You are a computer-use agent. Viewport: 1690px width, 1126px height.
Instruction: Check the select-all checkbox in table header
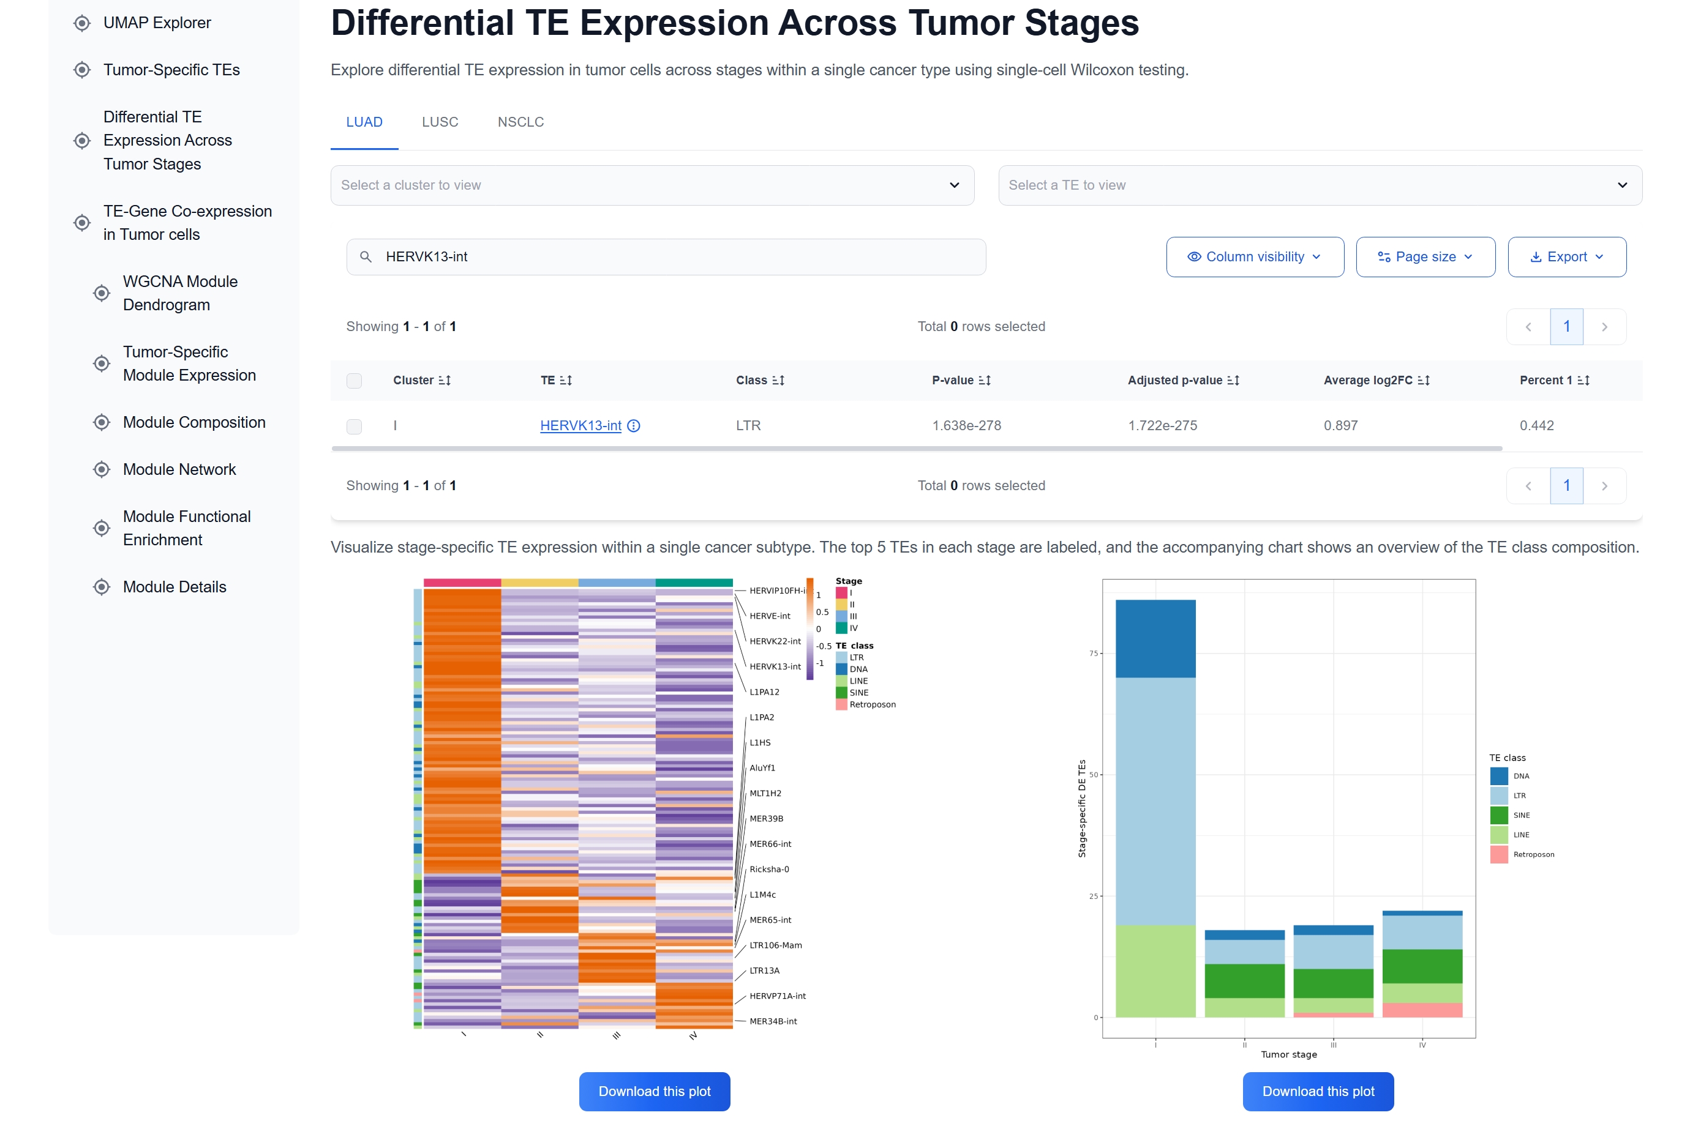click(355, 381)
